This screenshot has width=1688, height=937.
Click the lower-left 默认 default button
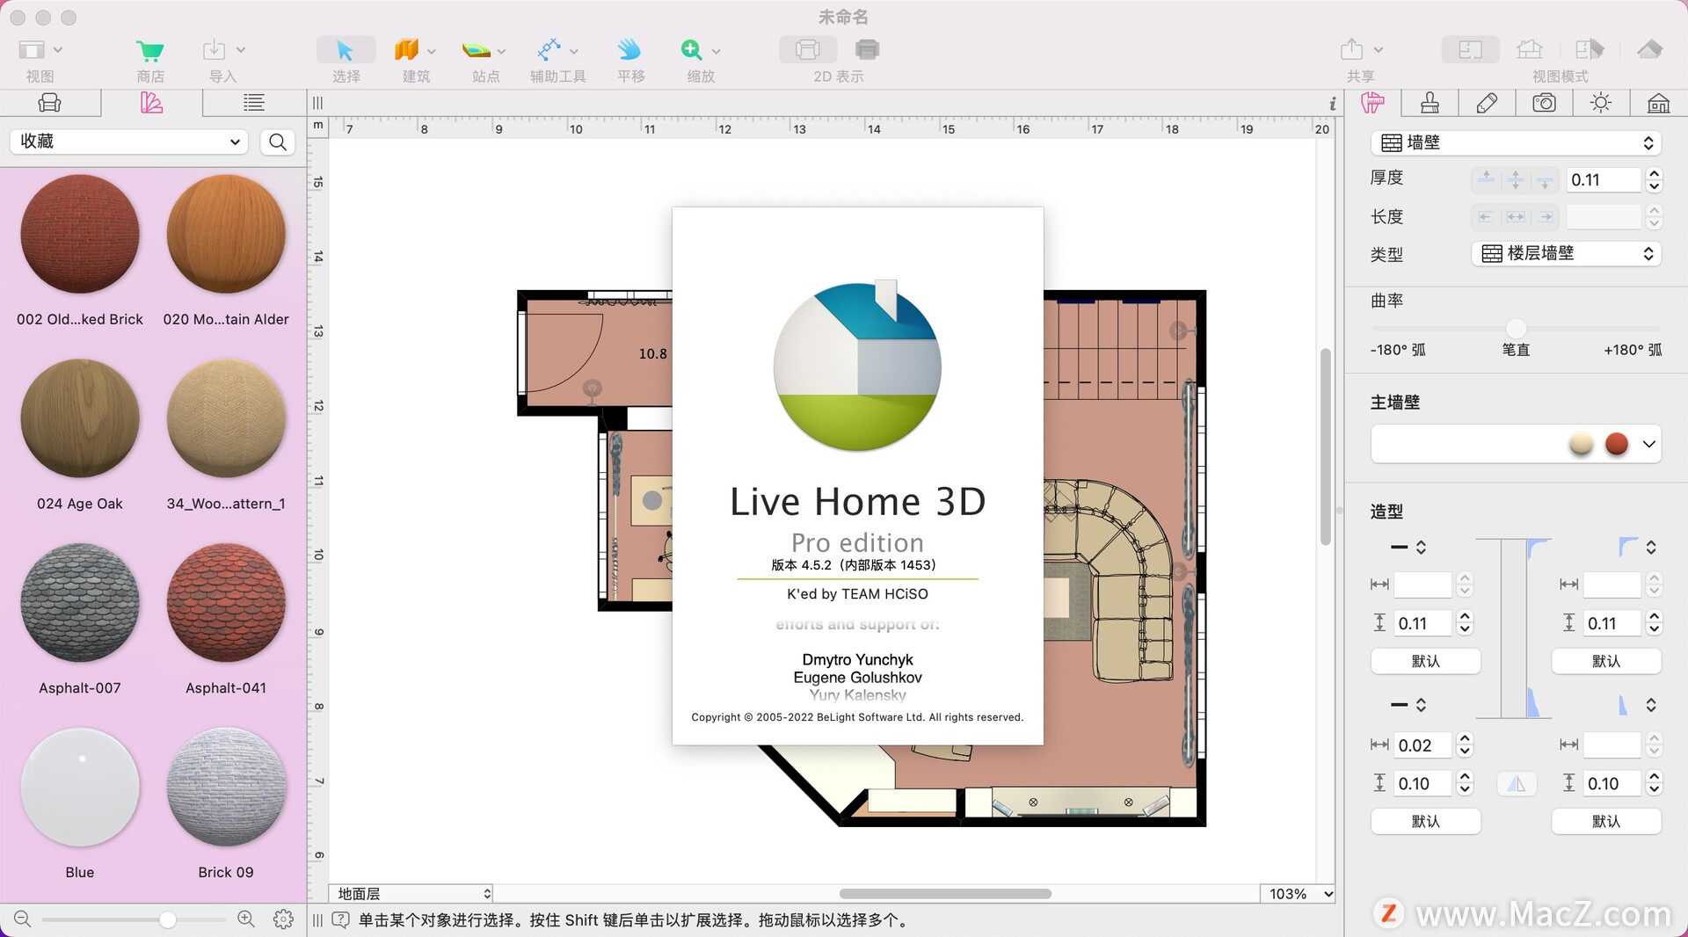pos(1425,821)
